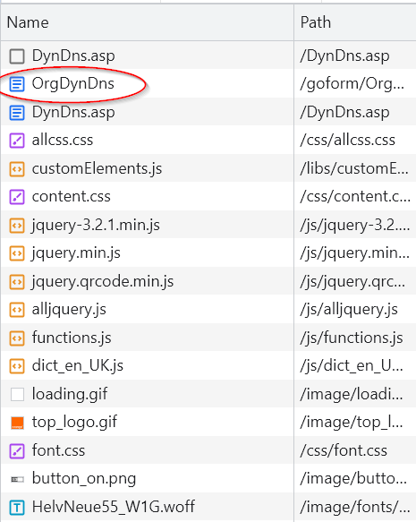
Task: Open the jquery-3.2.1.min.js request
Action: pos(96,226)
